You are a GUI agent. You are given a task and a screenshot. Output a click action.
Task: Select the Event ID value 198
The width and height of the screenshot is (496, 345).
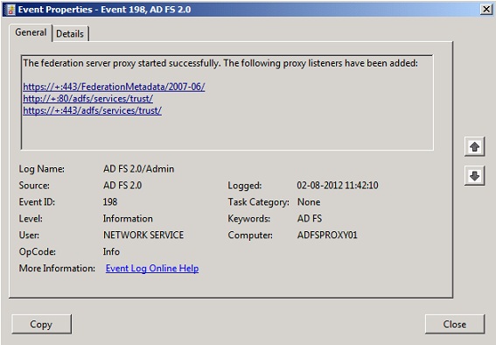110,202
